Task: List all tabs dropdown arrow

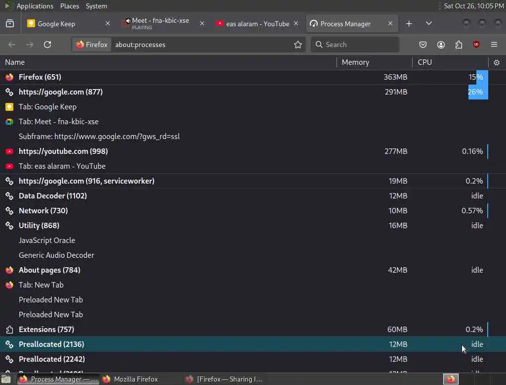Action: [428, 24]
